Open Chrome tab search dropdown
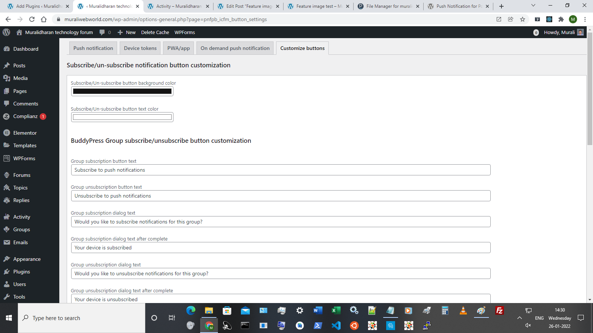The width and height of the screenshot is (593, 333). coord(533,6)
